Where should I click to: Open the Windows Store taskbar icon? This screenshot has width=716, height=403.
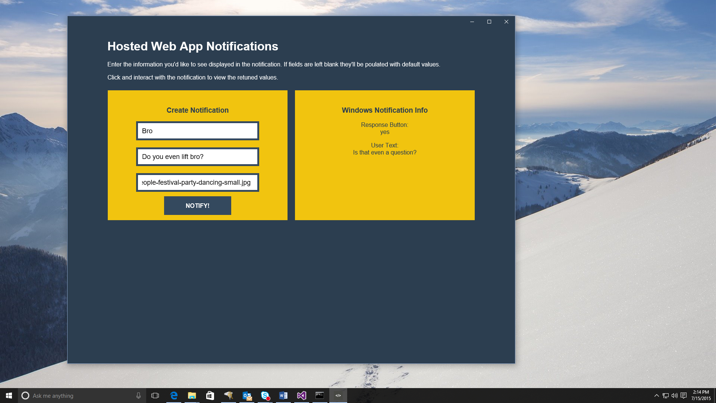[x=210, y=396]
